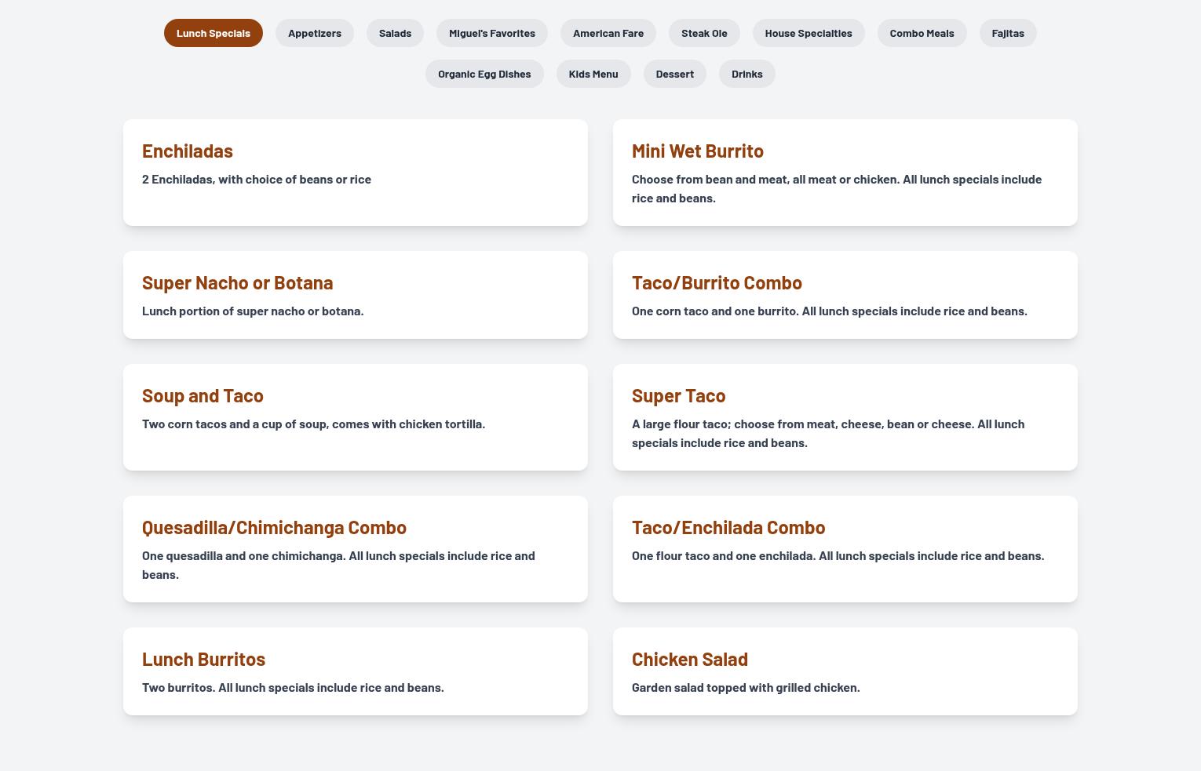
Task: Go to the American Fare tab
Action: coord(608,33)
